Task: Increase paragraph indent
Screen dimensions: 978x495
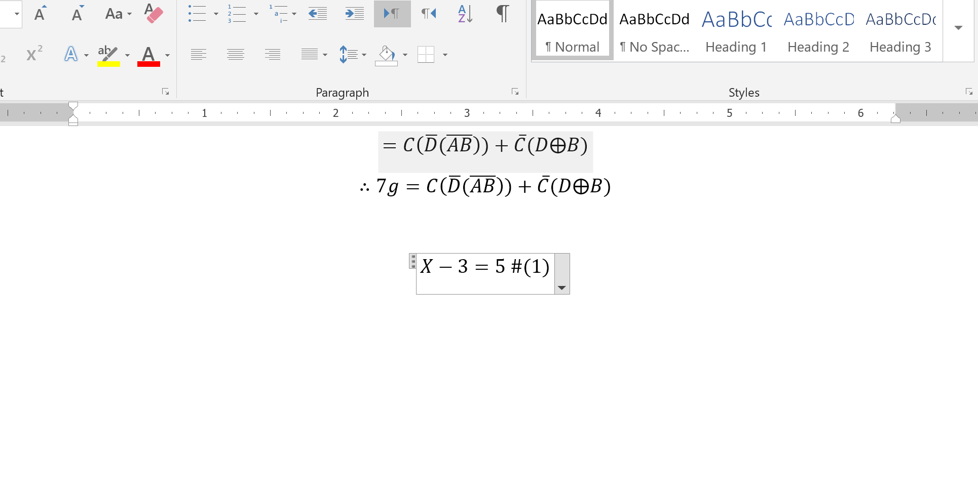Action: click(355, 14)
